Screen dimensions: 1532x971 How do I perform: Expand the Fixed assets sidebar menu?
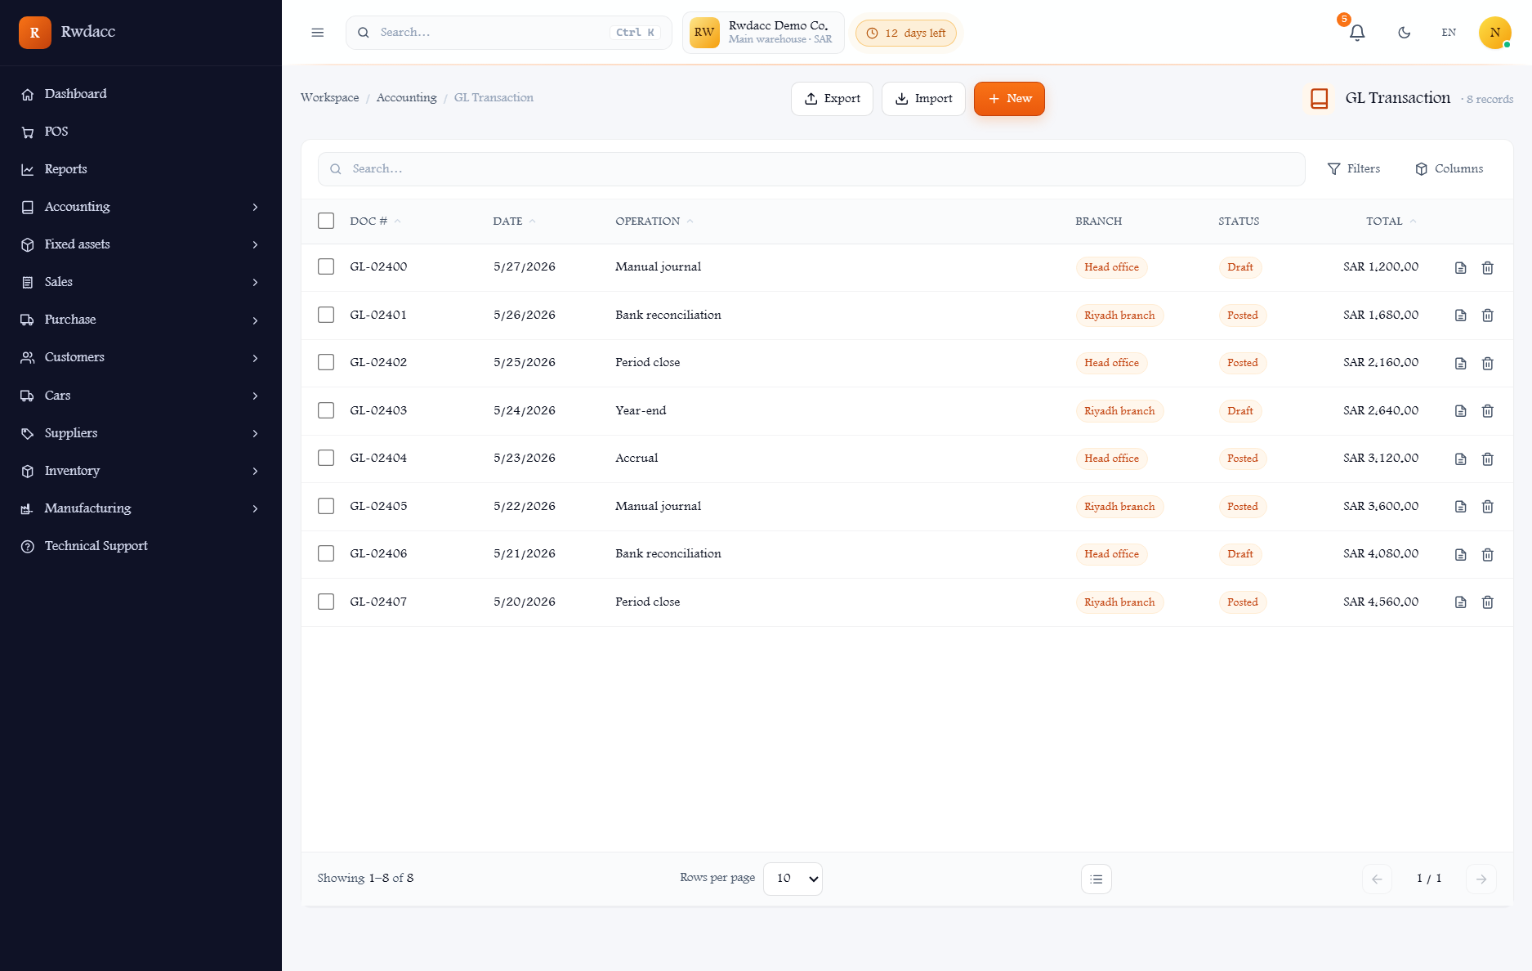141,244
